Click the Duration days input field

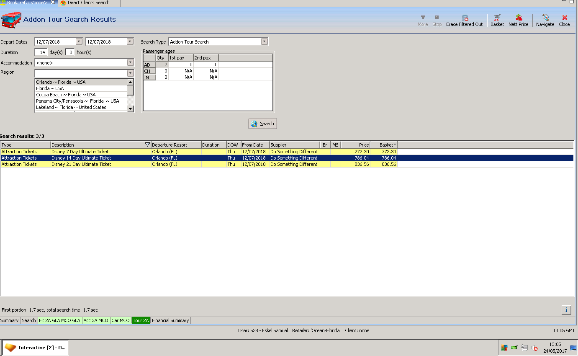coord(41,52)
